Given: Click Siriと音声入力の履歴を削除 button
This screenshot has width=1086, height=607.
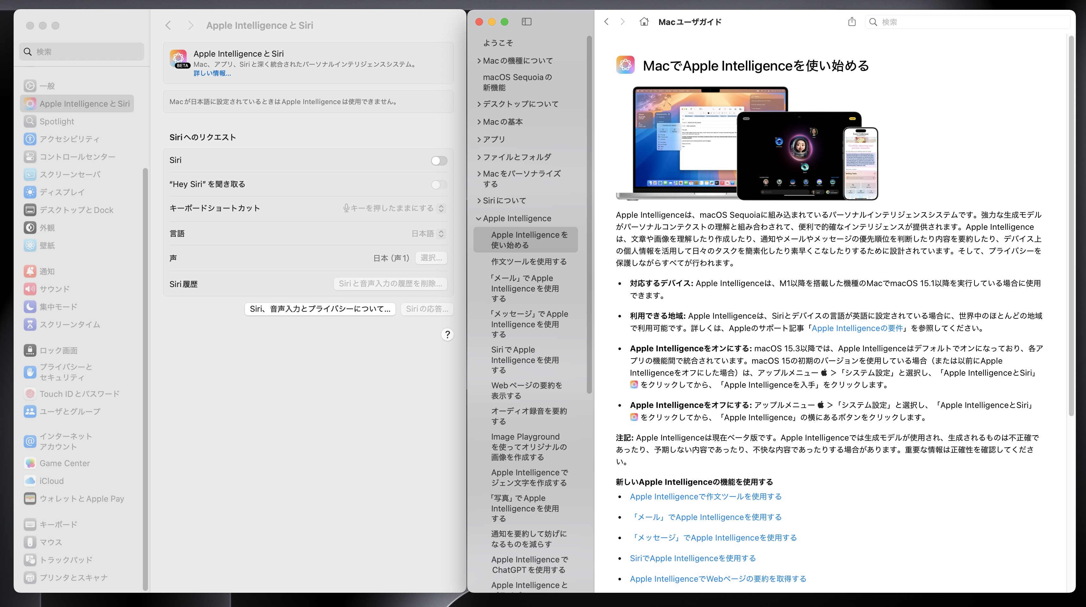Looking at the screenshot, I should point(390,284).
